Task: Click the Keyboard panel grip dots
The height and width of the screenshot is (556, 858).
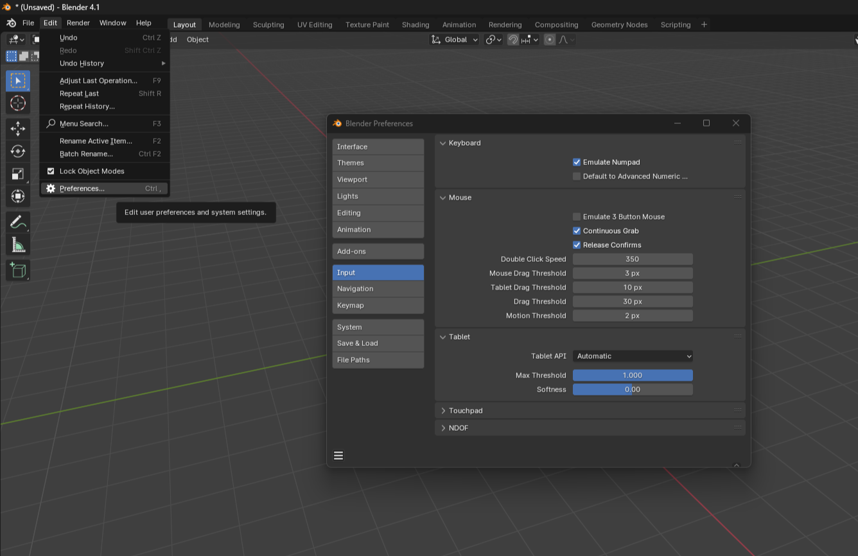Action: (738, 143)
